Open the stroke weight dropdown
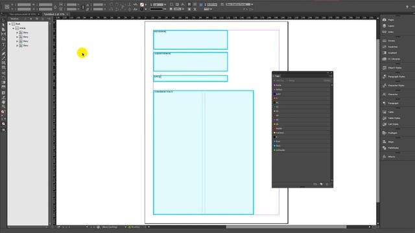415x233 pixels. click(x=165, y=5)
